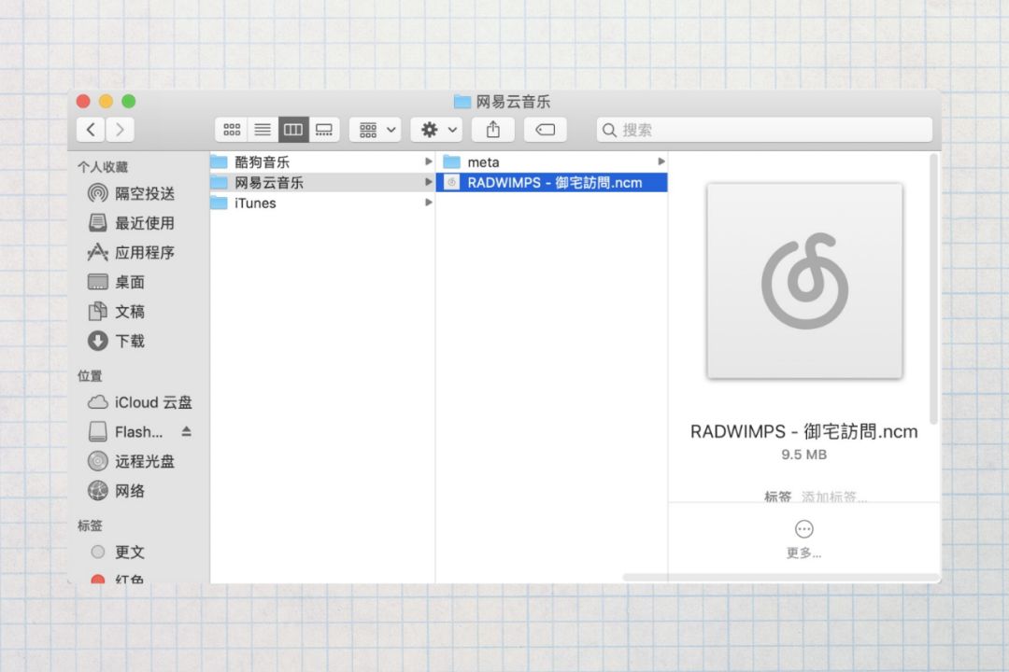The height and width of the screenshot is (672, 1009).
Task: Click the 添加标签 tag field
Action: pos(834,497)
